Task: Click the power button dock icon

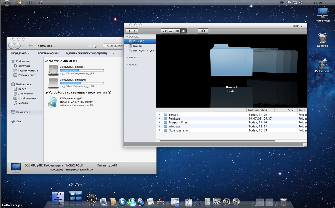Action: (x=227, y=201)
